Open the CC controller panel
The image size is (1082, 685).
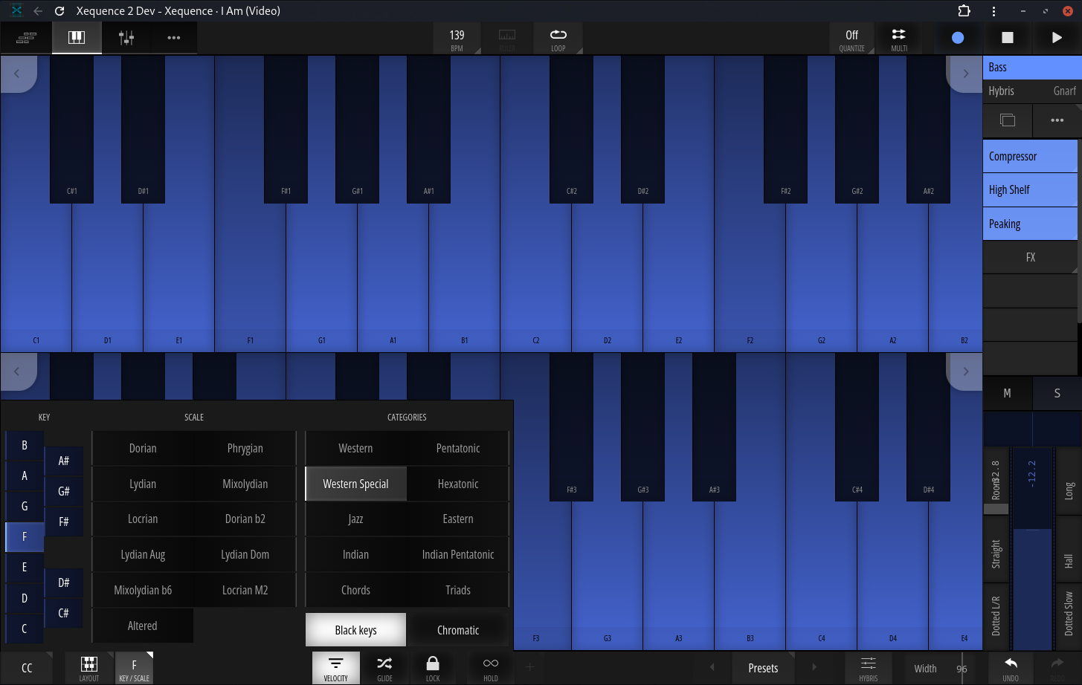[27, 667]
